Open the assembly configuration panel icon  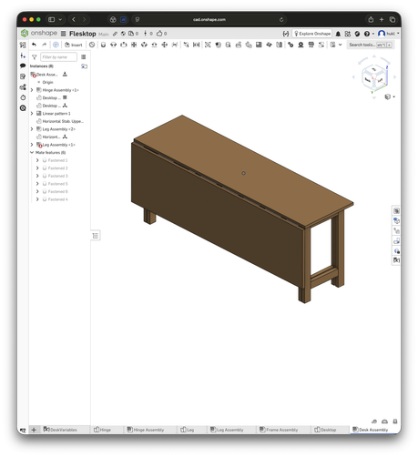(396, 211)
